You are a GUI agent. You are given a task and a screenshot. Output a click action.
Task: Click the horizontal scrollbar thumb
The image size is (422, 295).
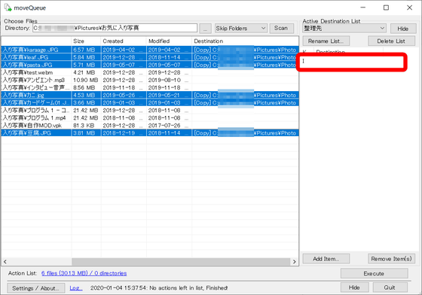click(181, 262)
